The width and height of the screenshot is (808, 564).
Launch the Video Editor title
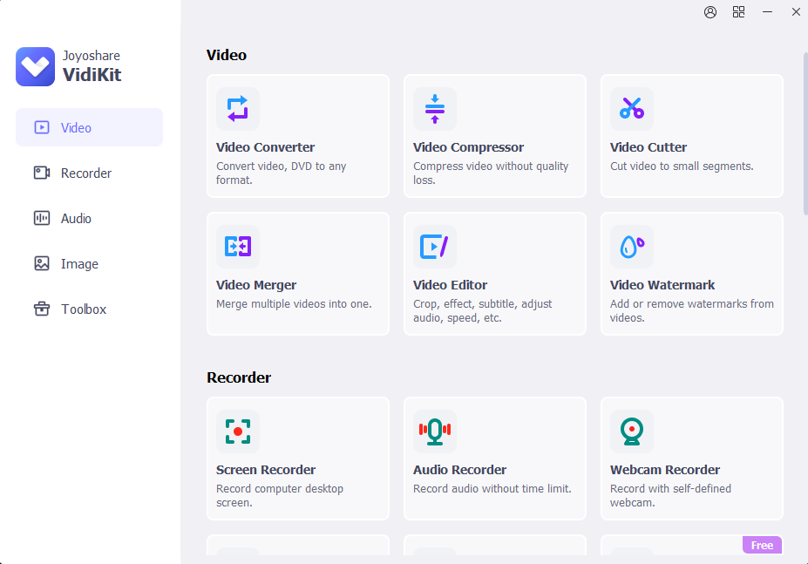click(450, 285)
